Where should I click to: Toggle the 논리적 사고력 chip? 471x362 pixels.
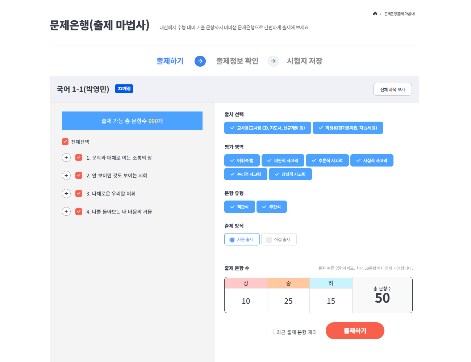click(246, 174)
